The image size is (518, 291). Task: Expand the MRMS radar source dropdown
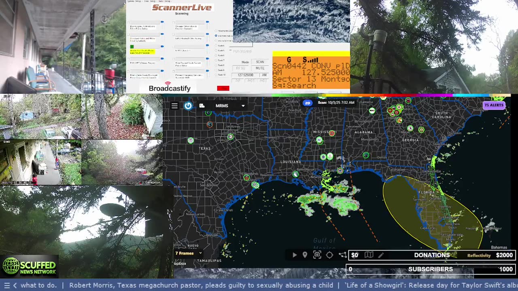pos(243,106)
